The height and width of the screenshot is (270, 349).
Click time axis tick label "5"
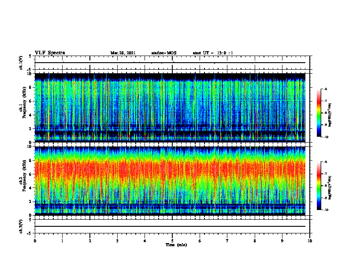(x=172, y=241)
